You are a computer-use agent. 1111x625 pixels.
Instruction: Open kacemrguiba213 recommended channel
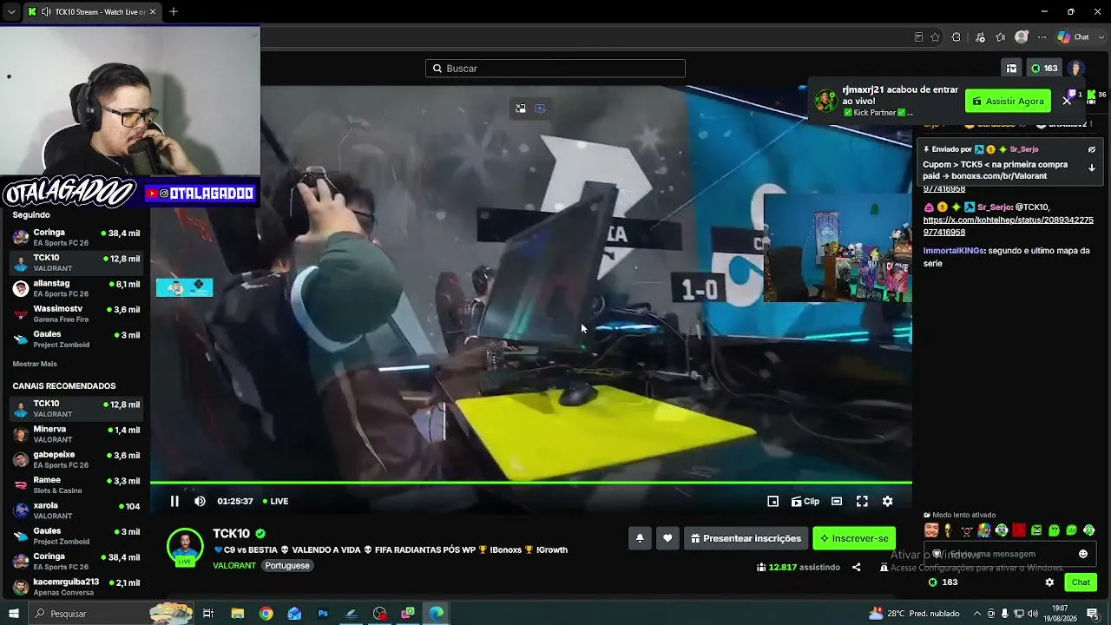(x=76, y=587)
